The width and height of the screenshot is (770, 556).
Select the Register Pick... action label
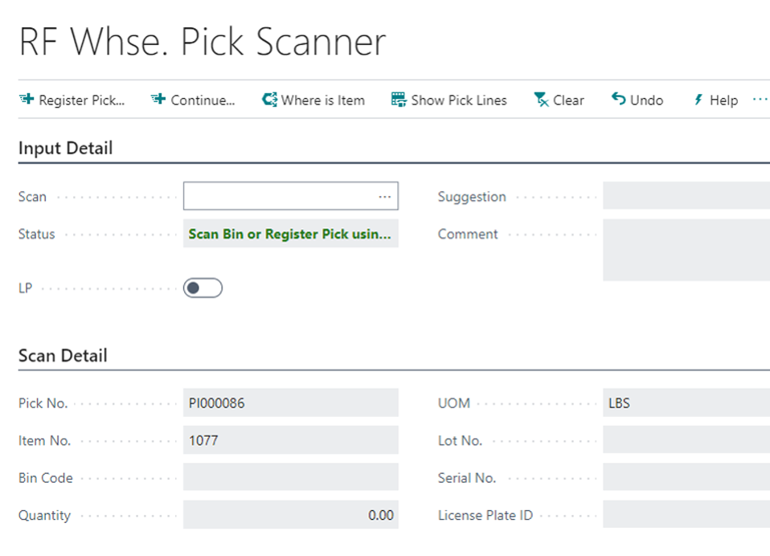tap(80, 100)
